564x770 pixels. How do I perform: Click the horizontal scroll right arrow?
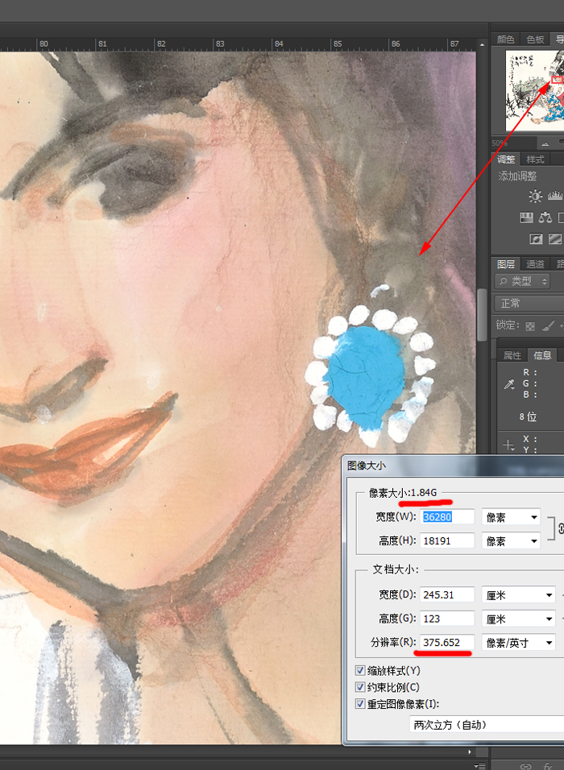pyautogui.click(x=470, y=751)
